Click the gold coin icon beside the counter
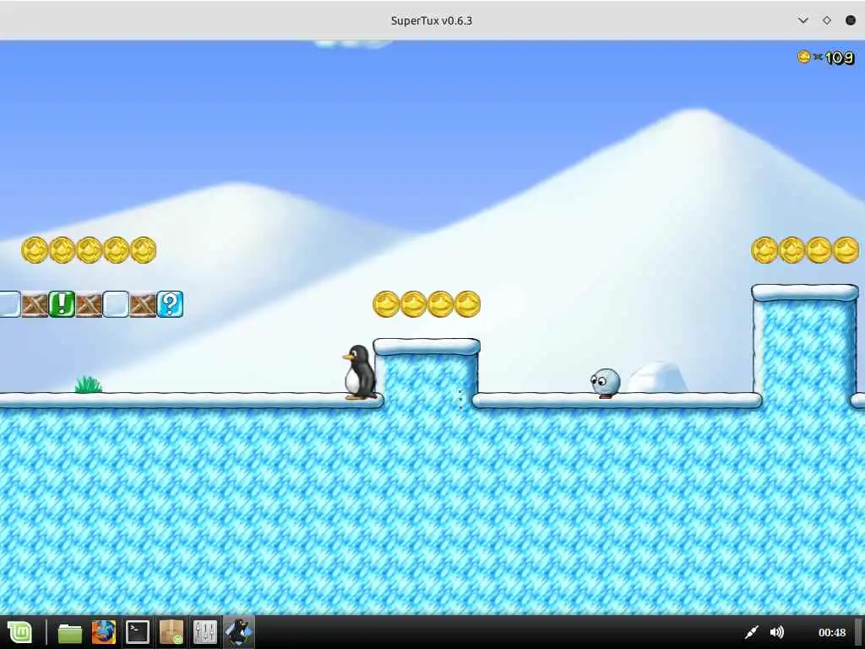The height and width of the screenshot is (649, 865). click(804, 57)
